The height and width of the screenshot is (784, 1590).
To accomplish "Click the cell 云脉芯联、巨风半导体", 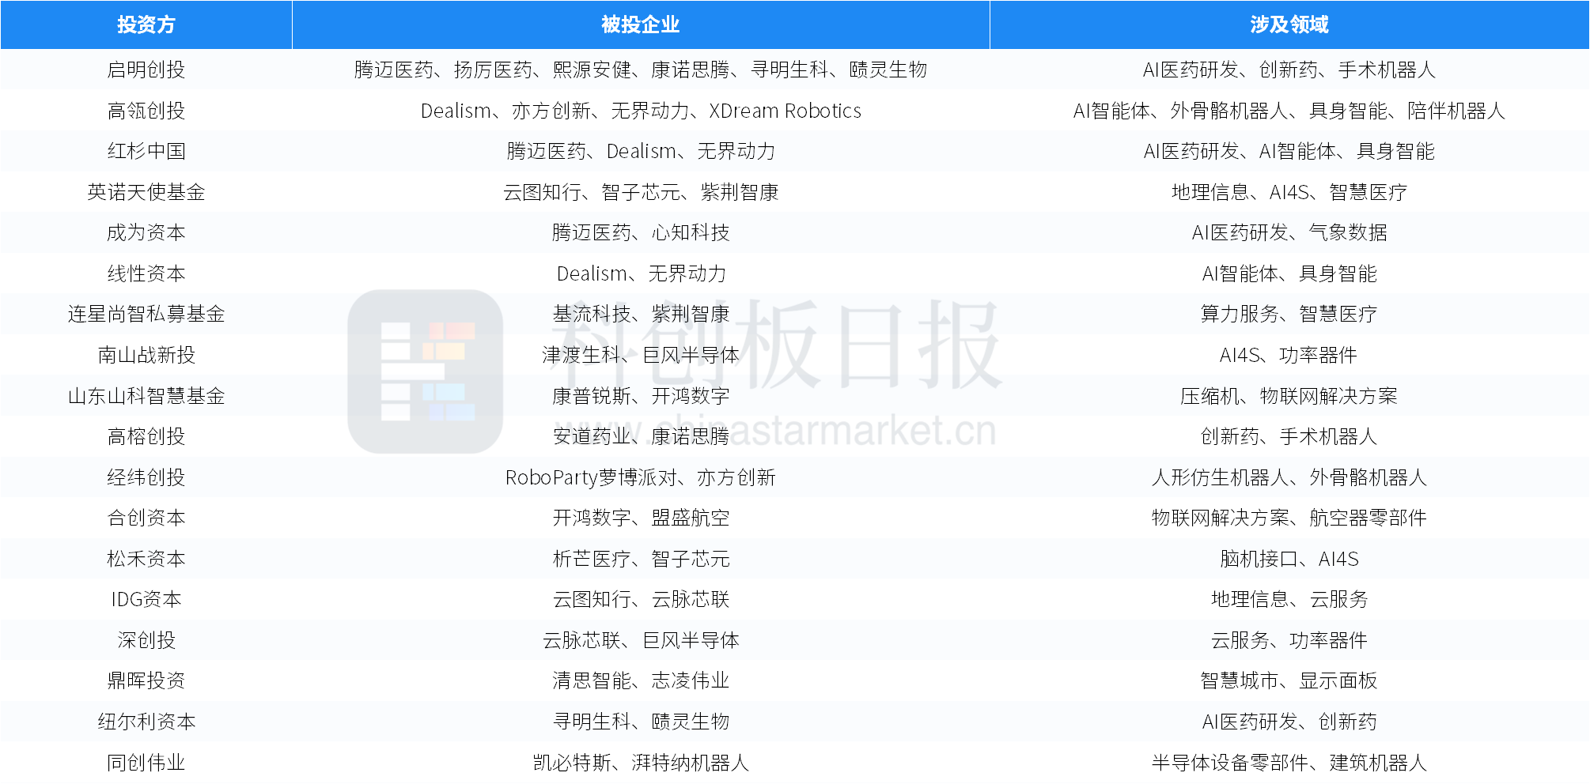I will pos(641,640).
